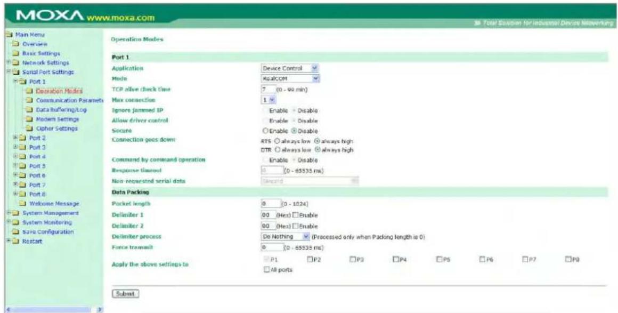Click the Submit button

125,294
